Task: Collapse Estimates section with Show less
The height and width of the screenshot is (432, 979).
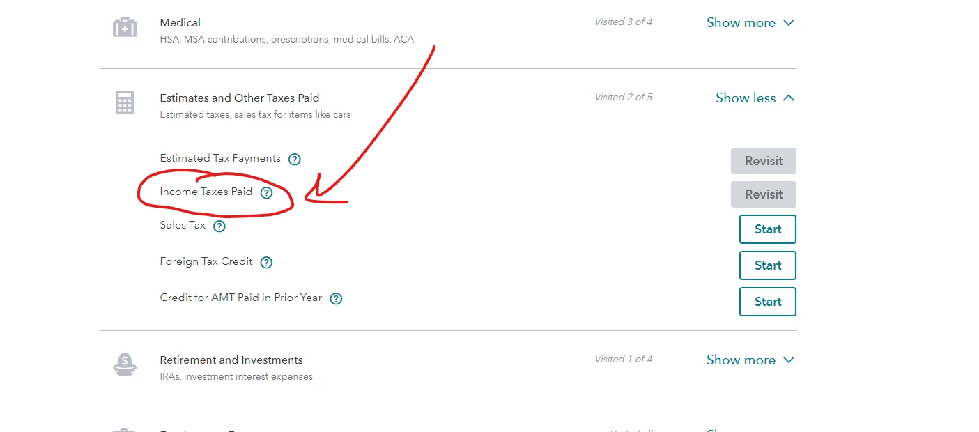Action: coord(755,98)
